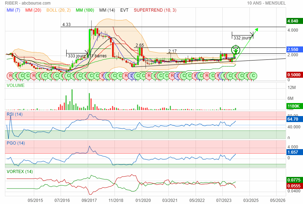Select the MM (100) legend entry

click(85, 10)
